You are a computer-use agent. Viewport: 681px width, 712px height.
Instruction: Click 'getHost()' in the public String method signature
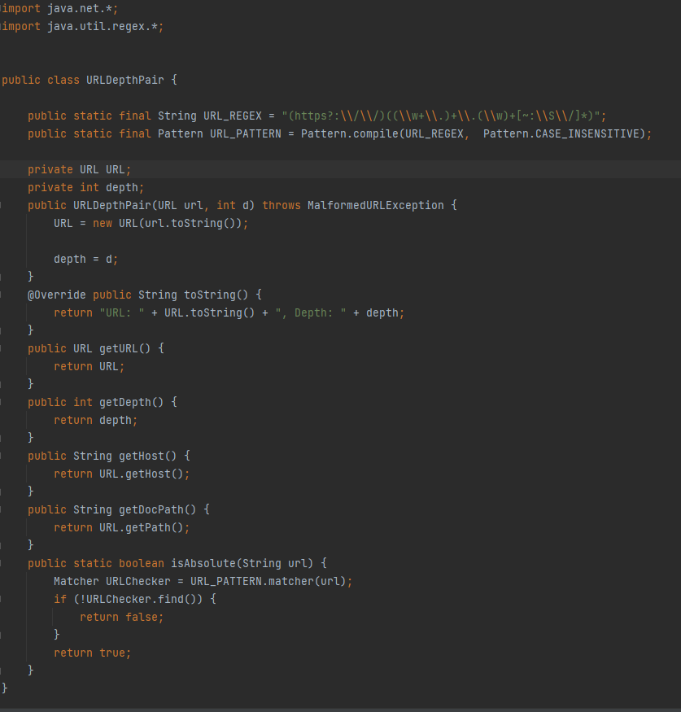click(x=147, y=456)
